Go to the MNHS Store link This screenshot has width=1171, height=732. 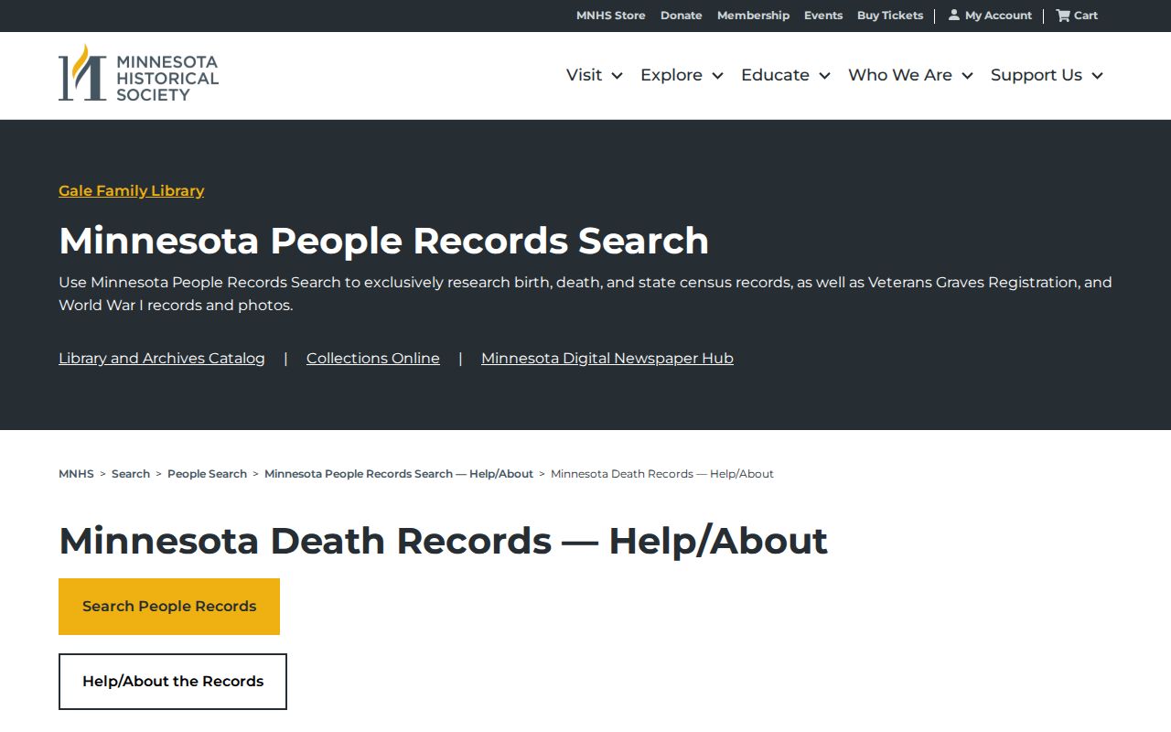point(611,16)
